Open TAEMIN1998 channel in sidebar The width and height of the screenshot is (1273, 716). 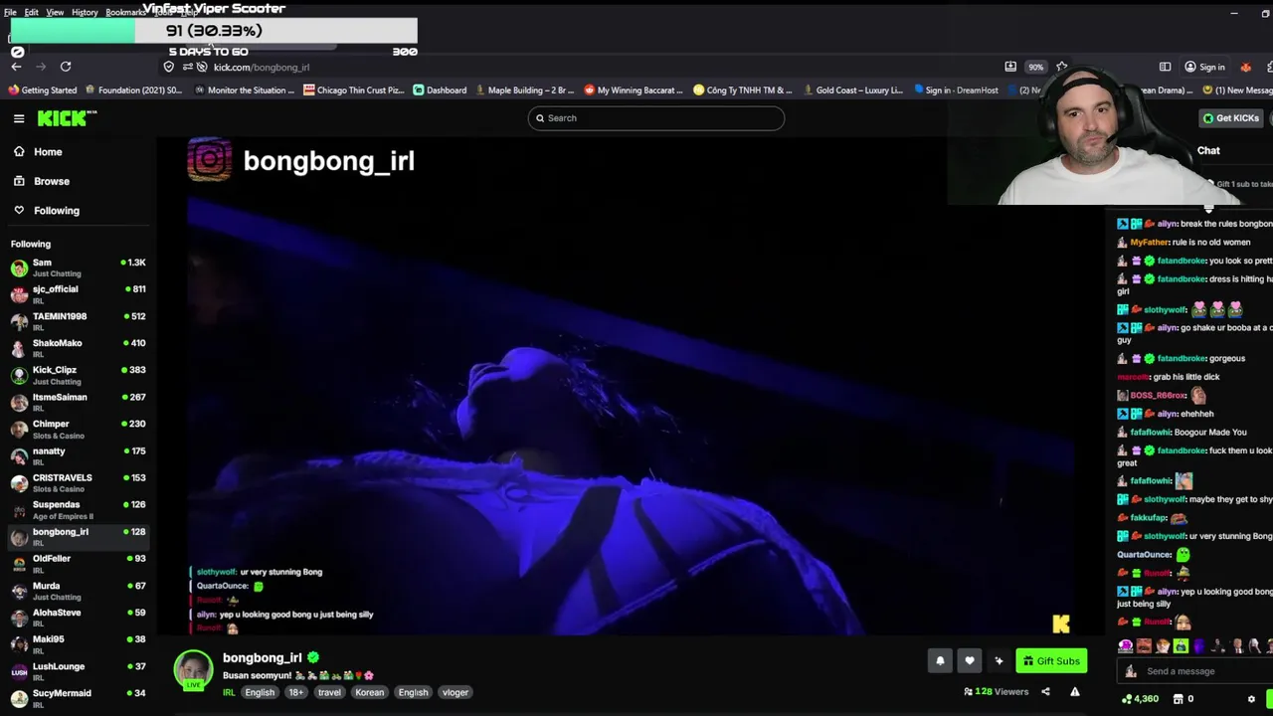[78, 320]
